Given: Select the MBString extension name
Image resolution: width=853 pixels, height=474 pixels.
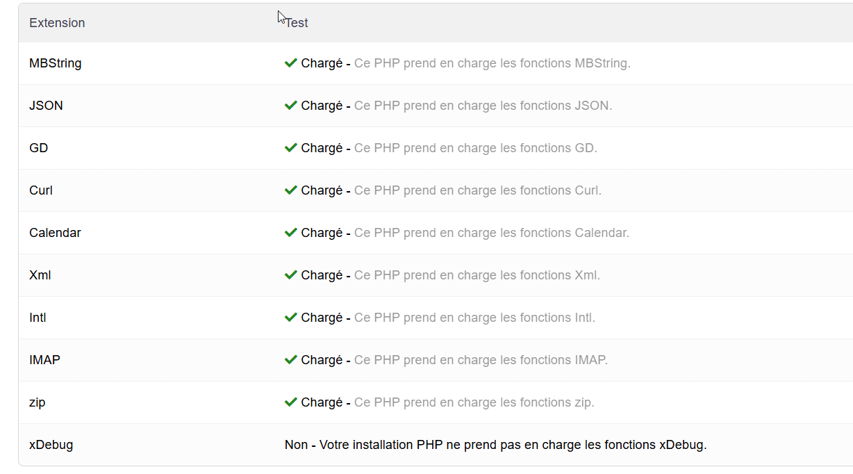Looking at the screenshot, I should coord(56,63).
